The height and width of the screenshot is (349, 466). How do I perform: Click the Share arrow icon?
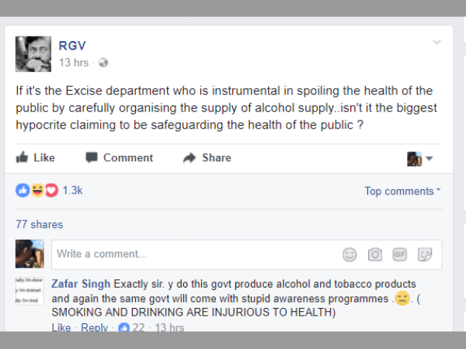[189, 157]
